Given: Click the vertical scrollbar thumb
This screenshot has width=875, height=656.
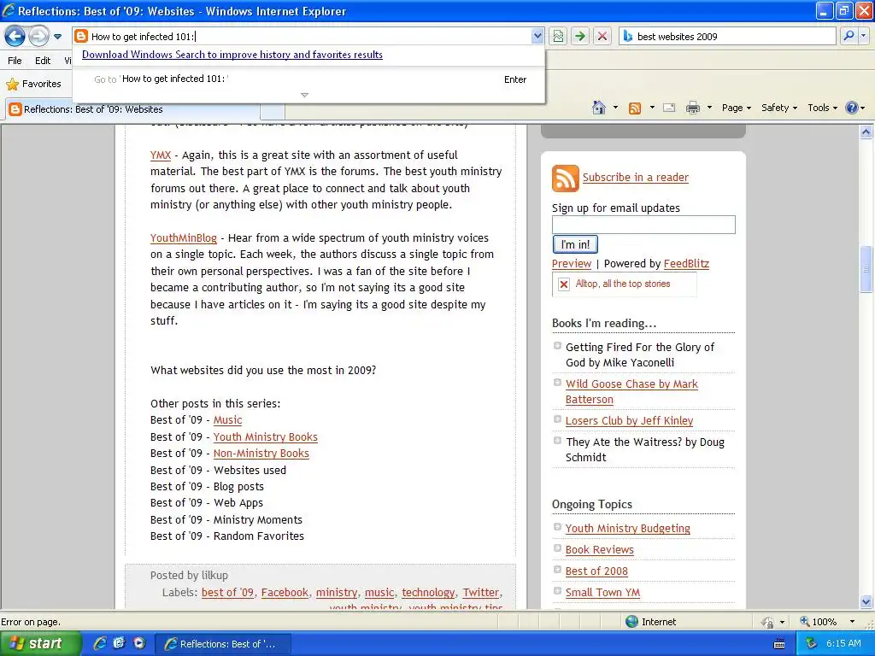Looking at the screenshot, I should click(866, 269).
